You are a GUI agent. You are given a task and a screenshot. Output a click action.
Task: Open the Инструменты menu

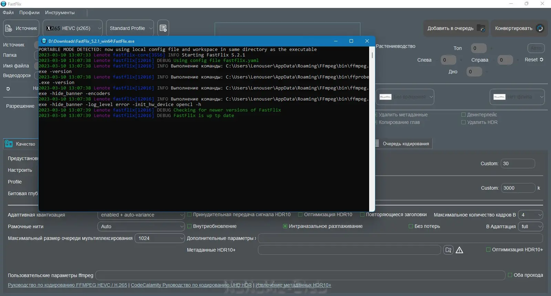point(60,12)
